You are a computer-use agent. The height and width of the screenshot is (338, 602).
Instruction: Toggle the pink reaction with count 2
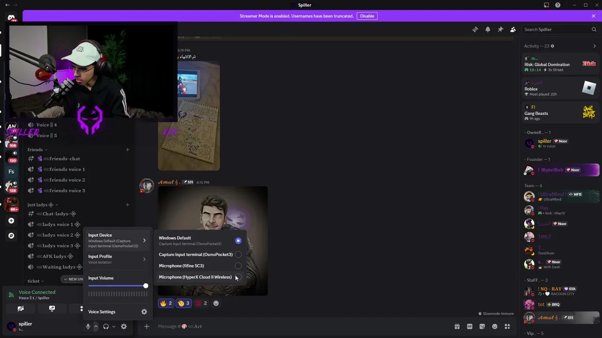point(201,303)
